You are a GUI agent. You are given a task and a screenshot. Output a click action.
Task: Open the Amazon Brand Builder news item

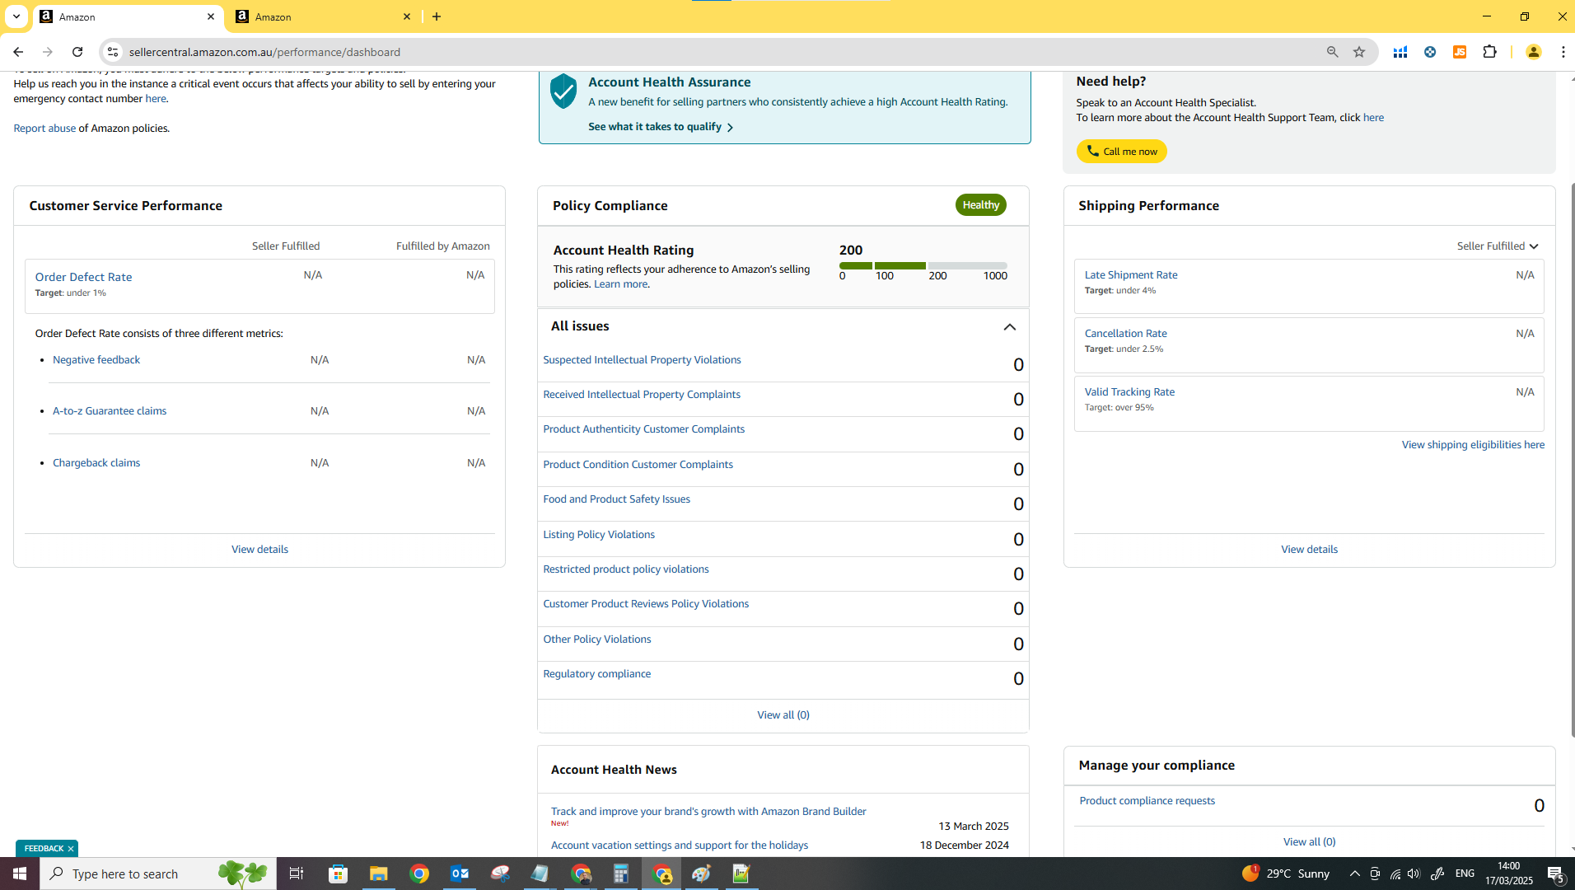(708, 812)
